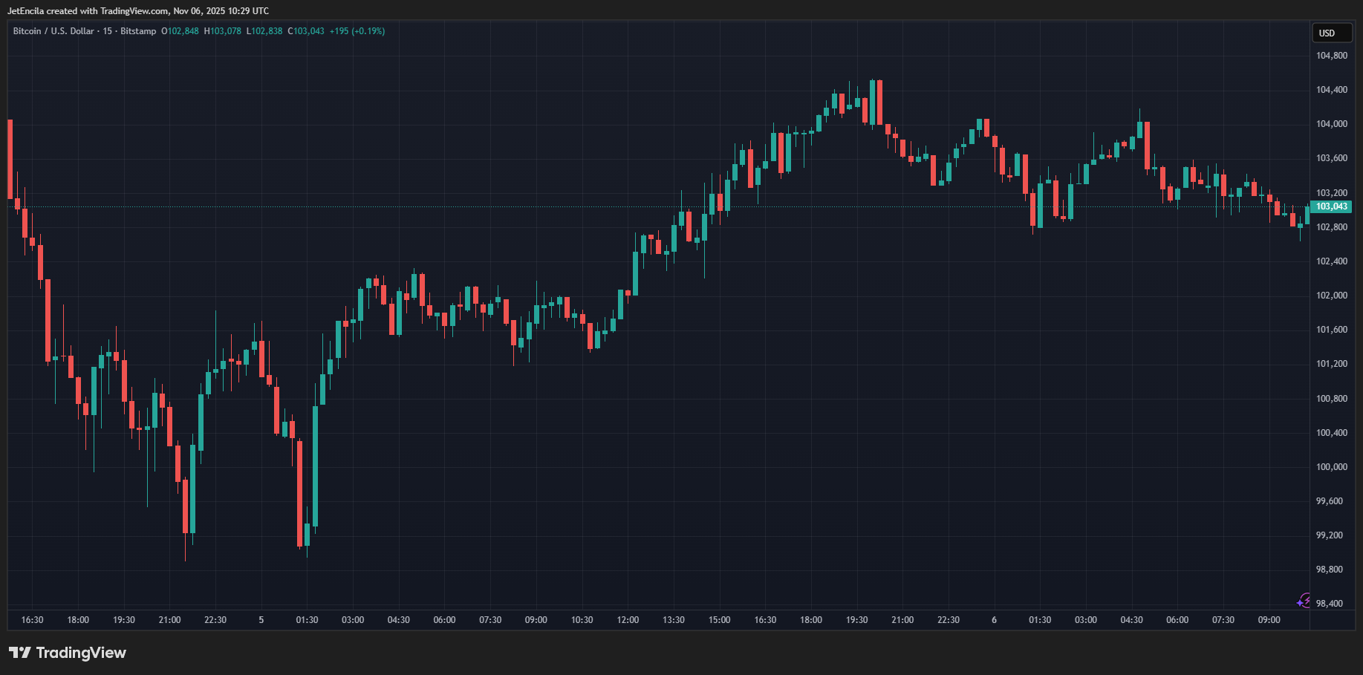
Task: Open the USD currency selector
Action: 1331,33
